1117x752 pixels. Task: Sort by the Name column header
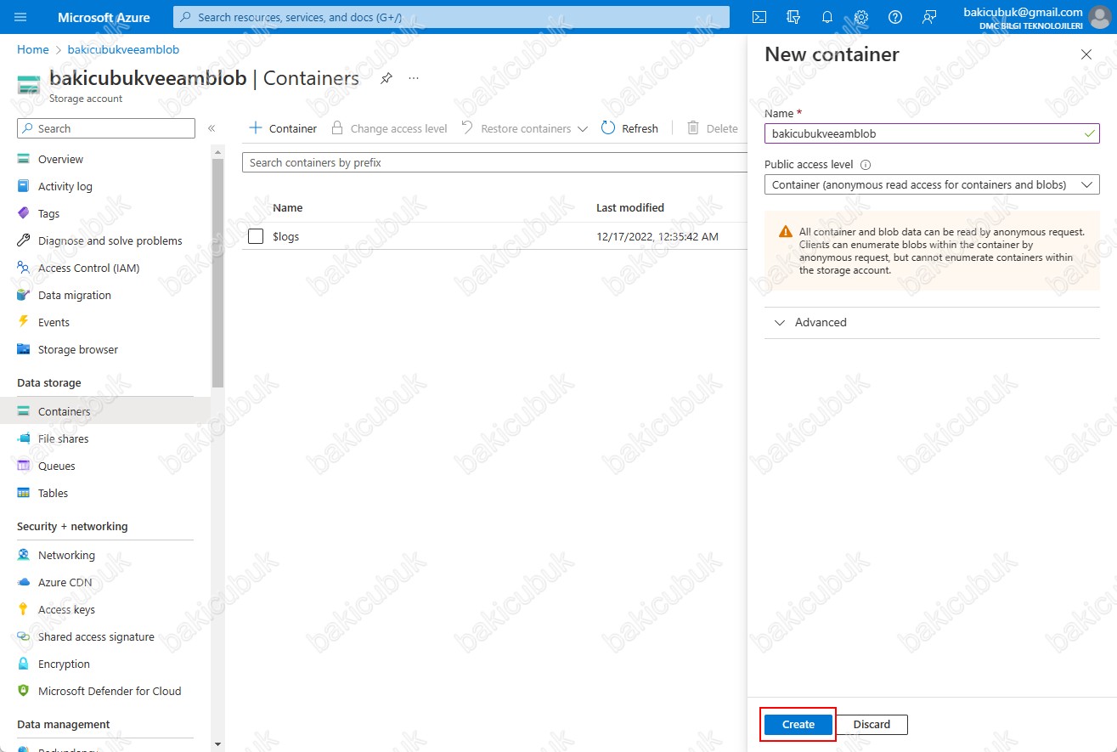coord(288,207)
